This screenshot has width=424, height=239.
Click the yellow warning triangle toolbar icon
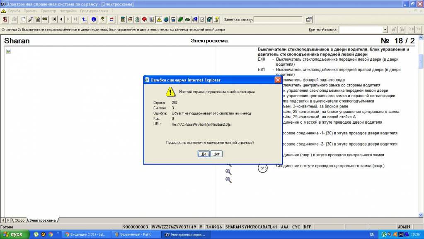tap(159, 19)
